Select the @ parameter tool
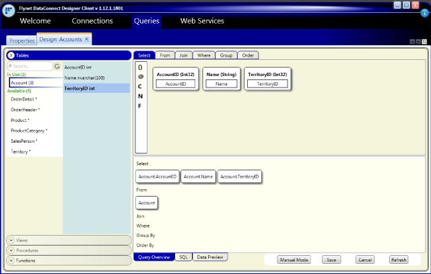The width and height of the screenshot is (431, 274). [x=141, y=77]
